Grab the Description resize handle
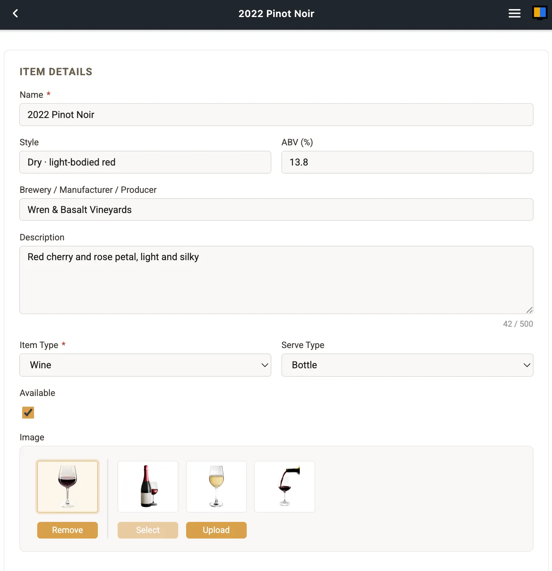 coord(529,310)
